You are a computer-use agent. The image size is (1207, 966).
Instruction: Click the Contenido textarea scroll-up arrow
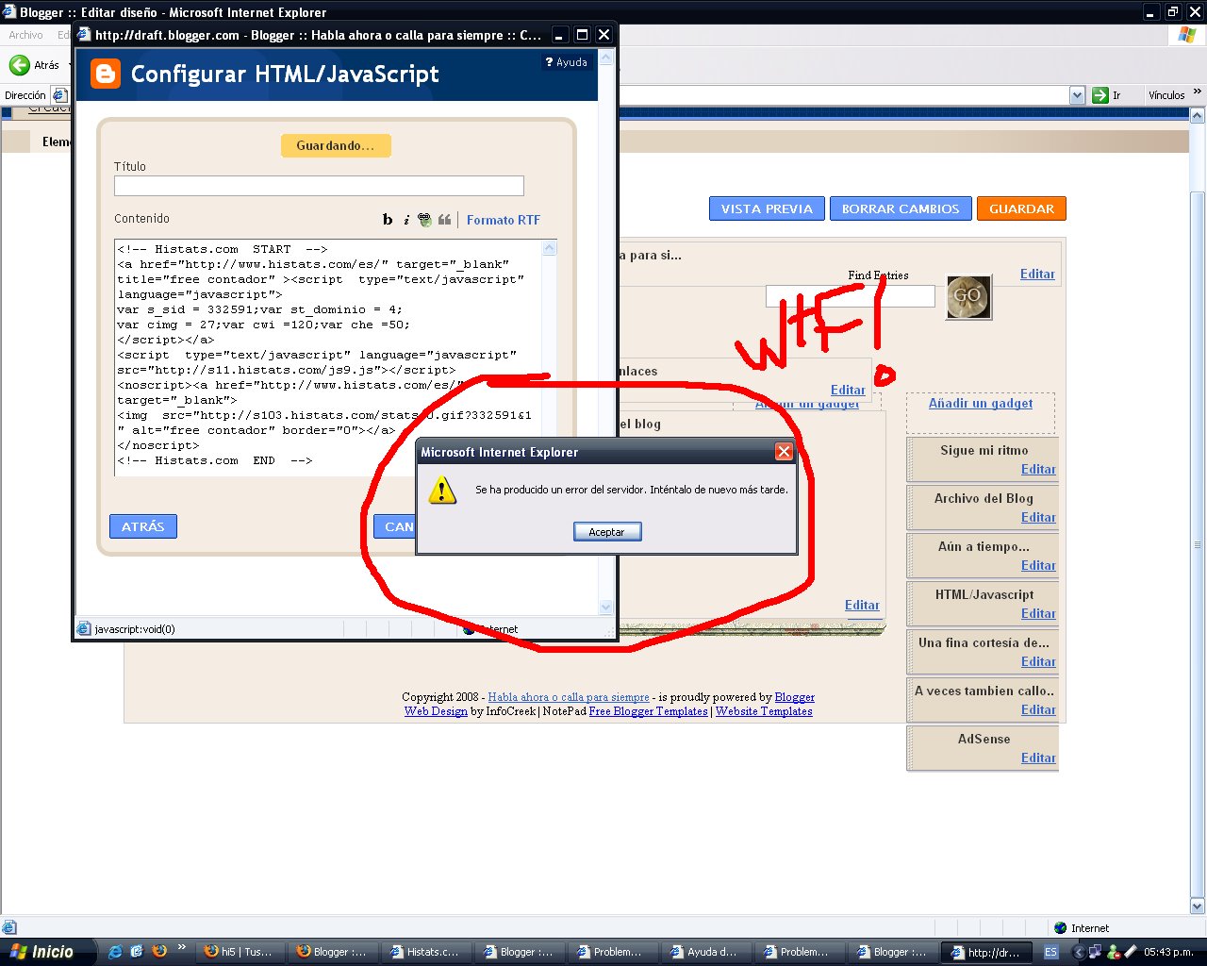tap(550, 248)
